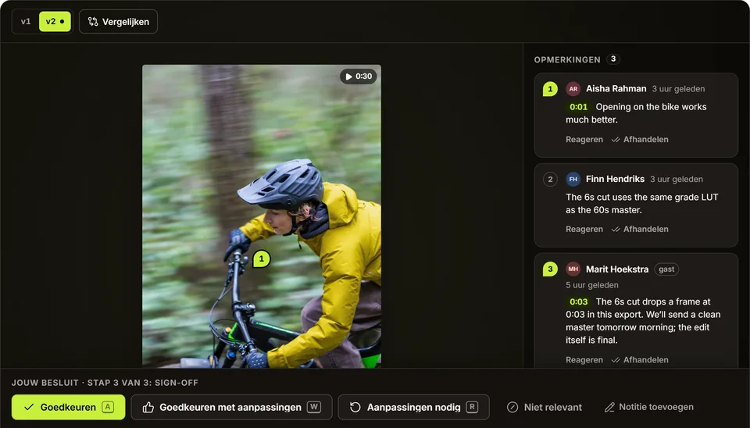The width and height of the screenshot is (750, 428).
Task: Click Finn Hendriks' name
Action: pos(615,180)
